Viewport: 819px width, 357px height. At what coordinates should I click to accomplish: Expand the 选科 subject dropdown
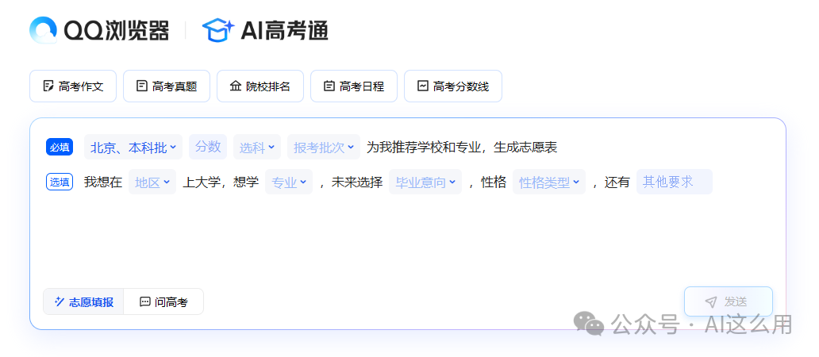(257, 148)
